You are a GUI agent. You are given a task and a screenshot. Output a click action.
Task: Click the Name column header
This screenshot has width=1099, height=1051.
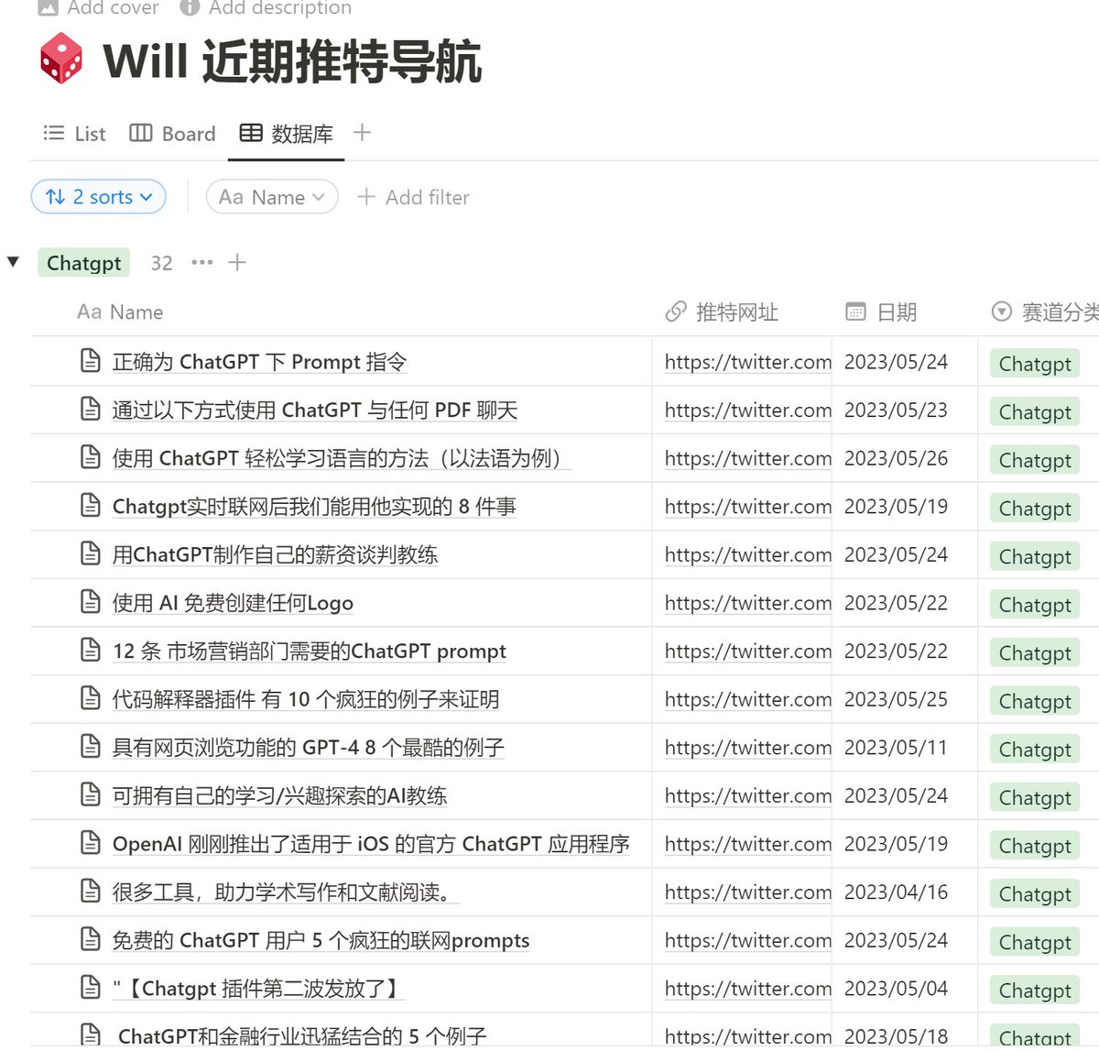pyautogui.click(x=120, y=312)
